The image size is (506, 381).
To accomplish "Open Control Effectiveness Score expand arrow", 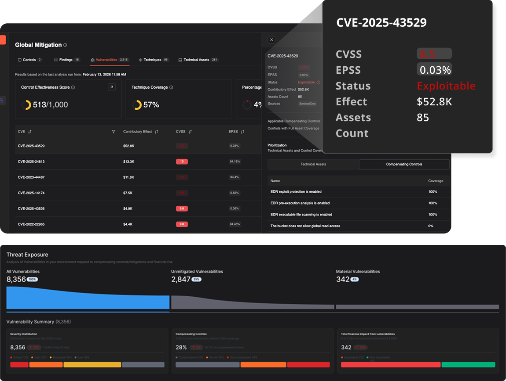I will click(x=112, y=87).
